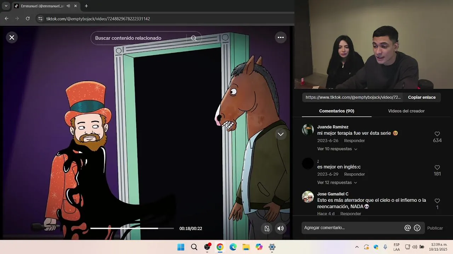The image size is (453, 254).
Task: Click the Juande Ramírez username
Action: pyautogui.click(x=333, y=127)
